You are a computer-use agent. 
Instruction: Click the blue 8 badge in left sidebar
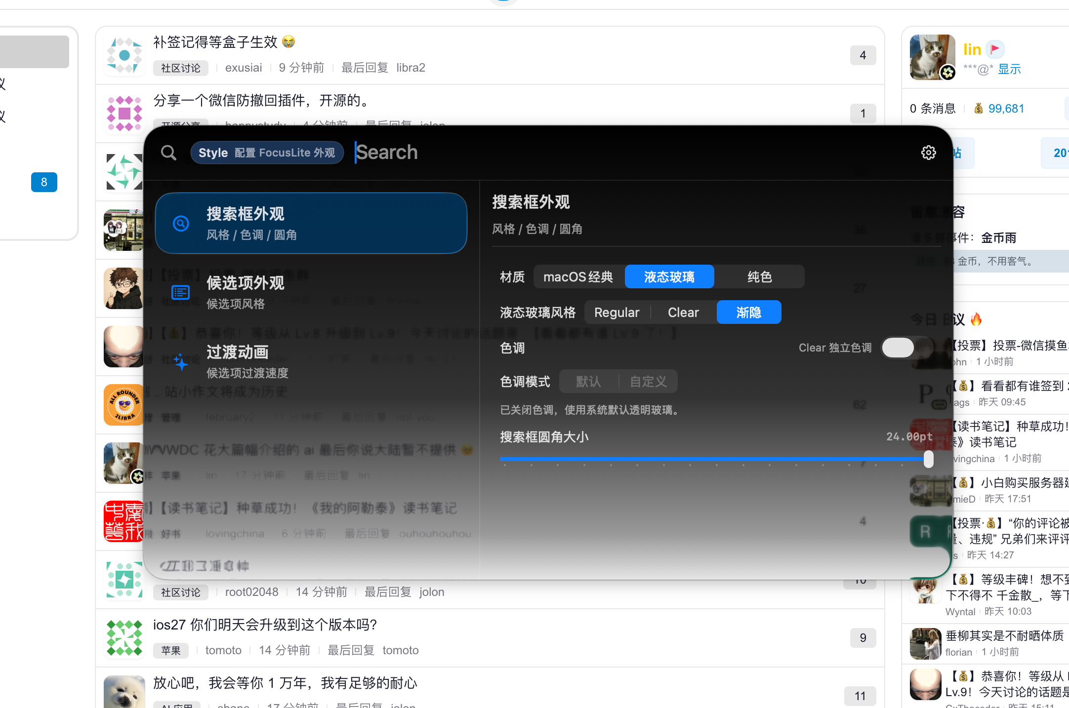44,182
